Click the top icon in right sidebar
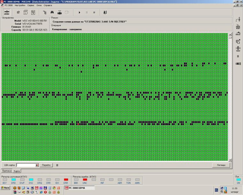Screen dimensions: 243x195 point(238,20)
